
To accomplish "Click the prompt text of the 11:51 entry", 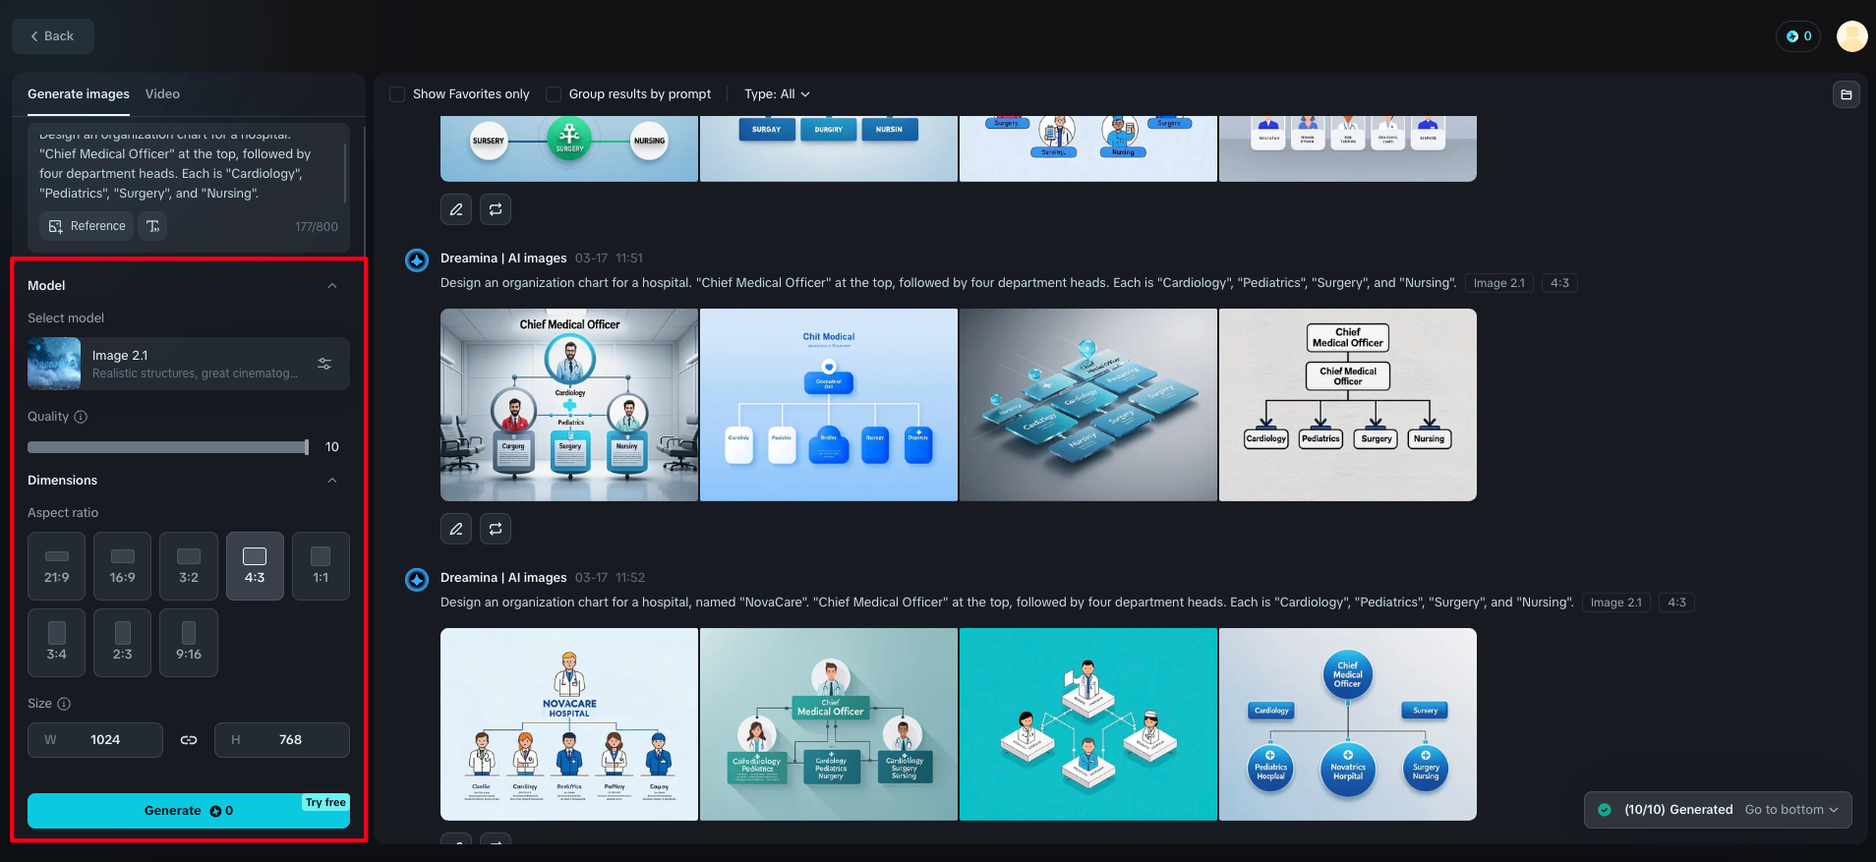I will click(x=949, y=283).
